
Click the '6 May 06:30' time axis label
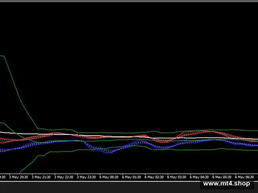(x=244, y=177)
